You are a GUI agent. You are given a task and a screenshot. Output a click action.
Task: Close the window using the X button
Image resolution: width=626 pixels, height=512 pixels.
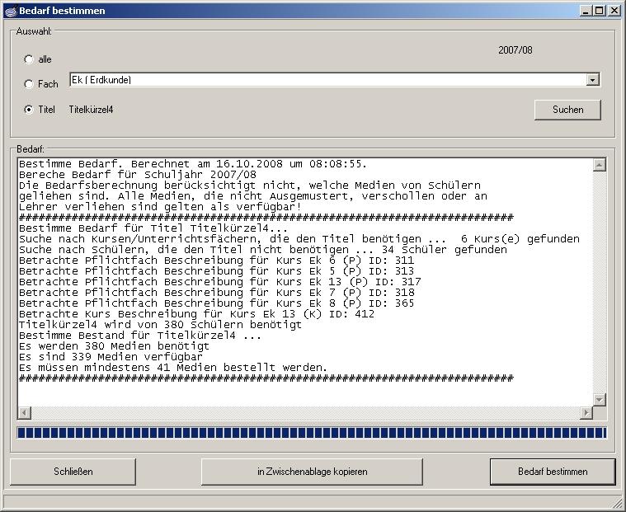(614, 10)
